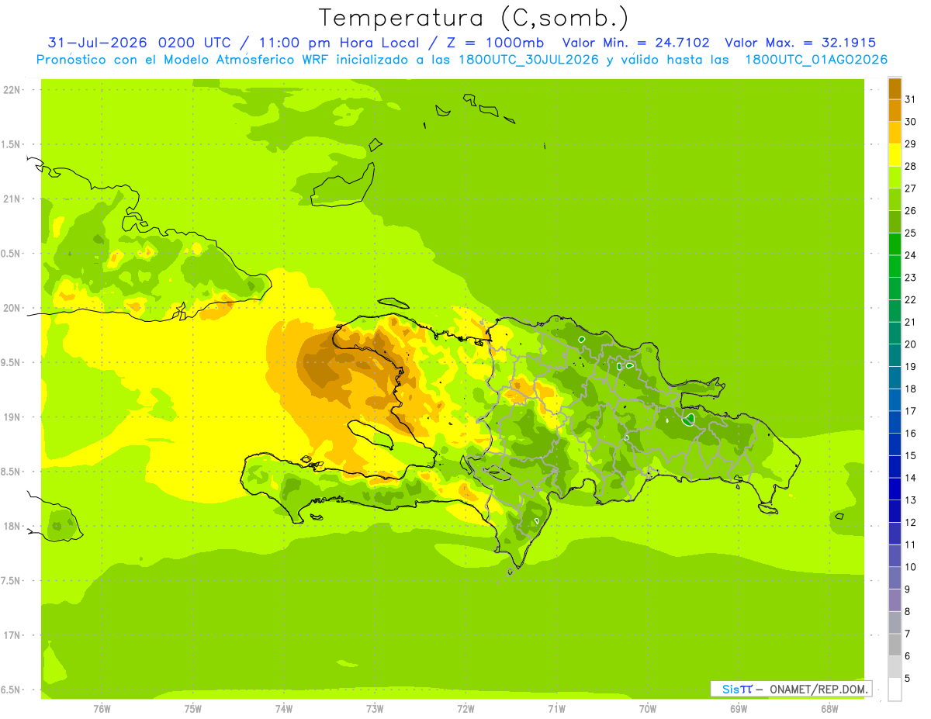Click the 'Valor Min. = 24.7102' text
Screen dimensions: 931x719
click(x=635, y=43)
